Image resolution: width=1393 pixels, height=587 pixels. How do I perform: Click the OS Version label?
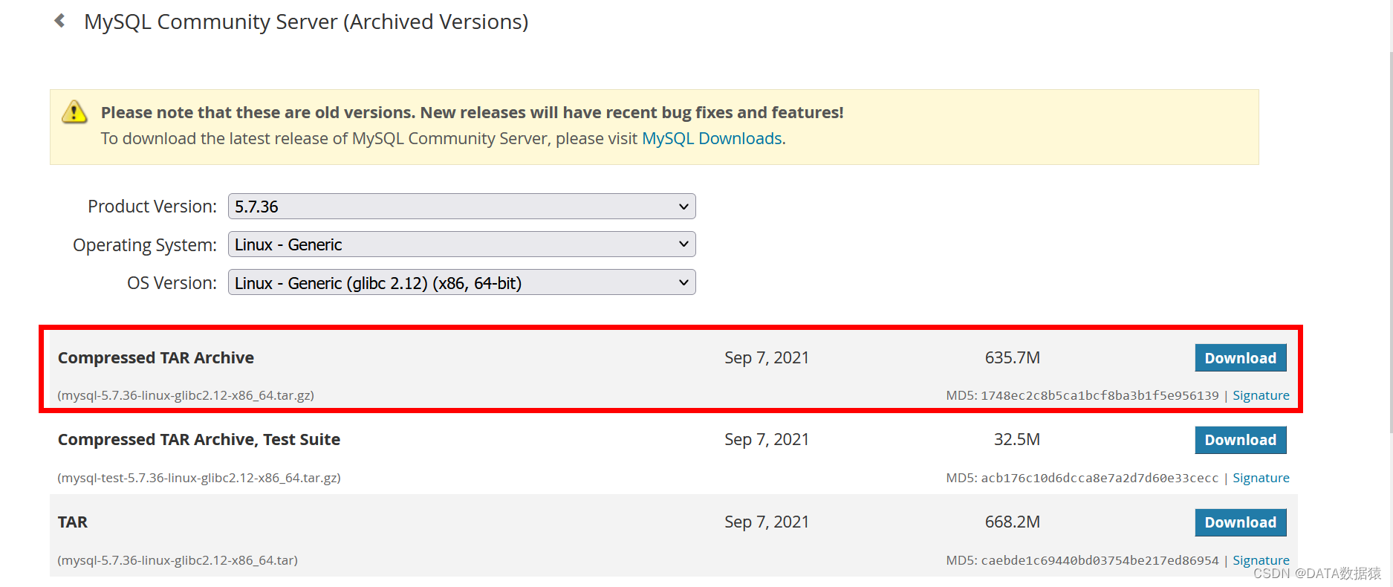pos(172,283)
